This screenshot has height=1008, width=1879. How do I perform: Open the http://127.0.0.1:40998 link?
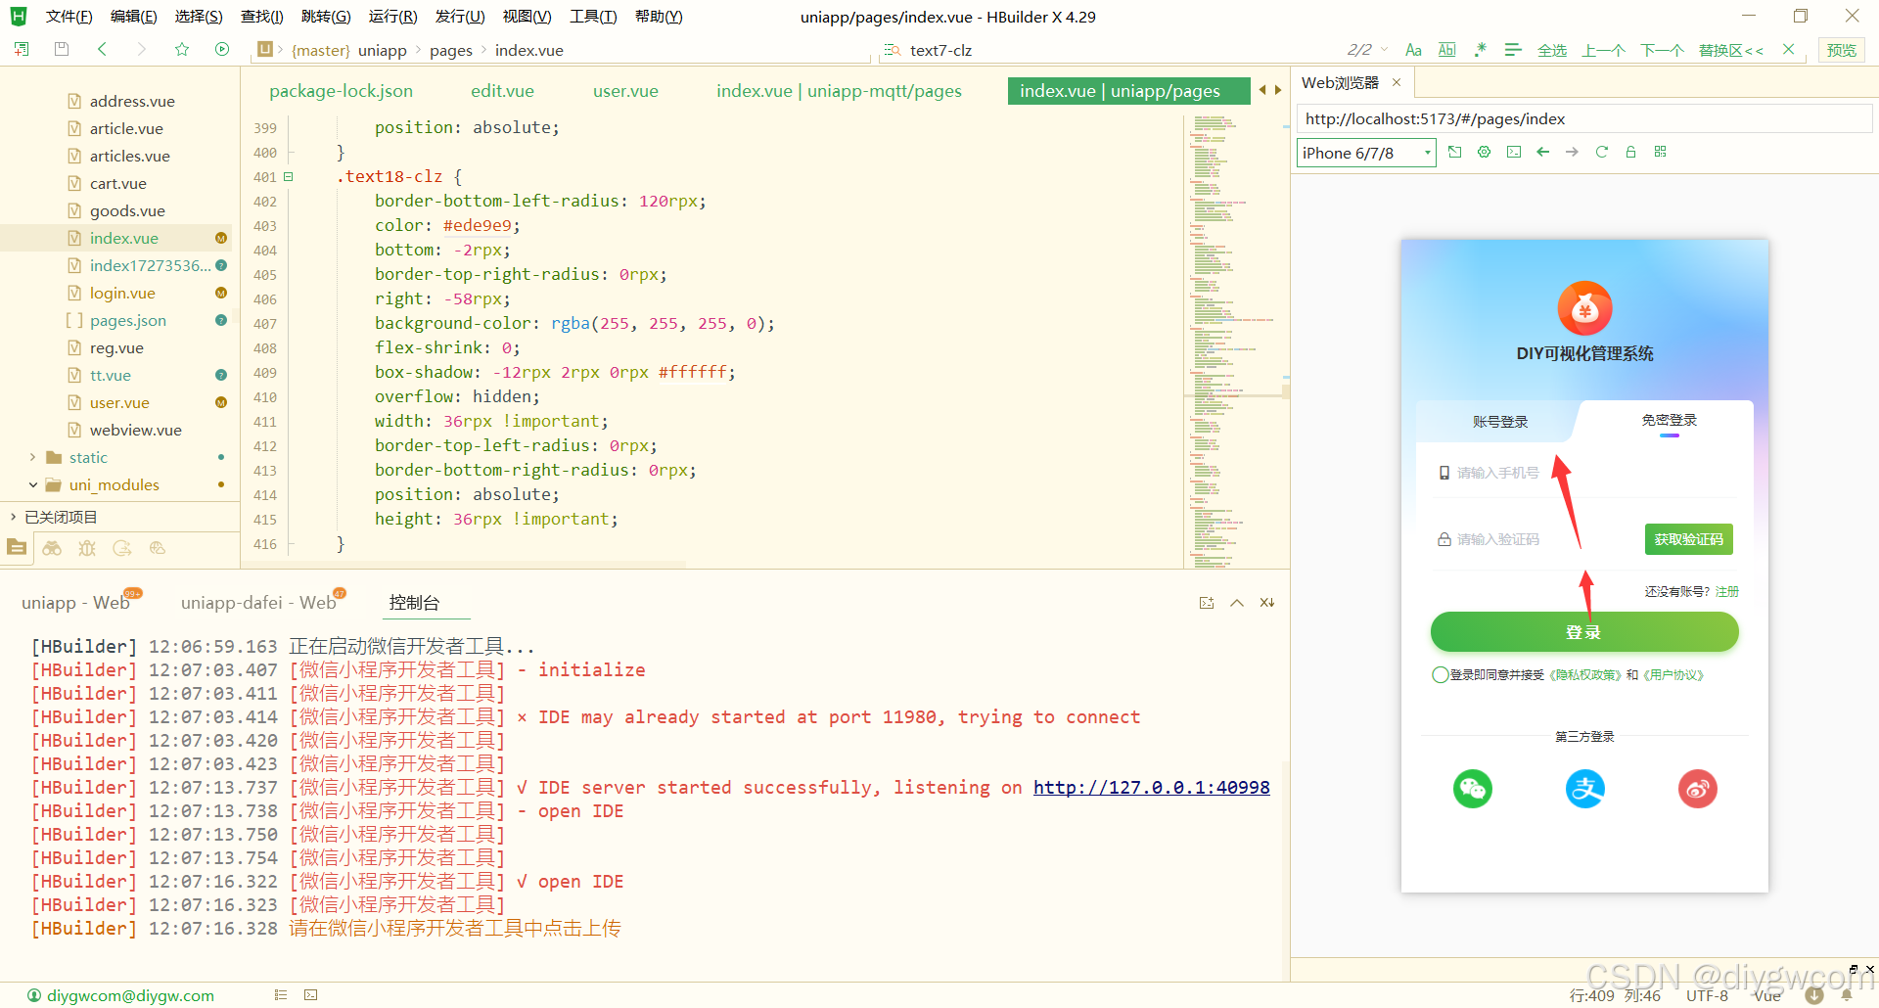[1152, 788]
